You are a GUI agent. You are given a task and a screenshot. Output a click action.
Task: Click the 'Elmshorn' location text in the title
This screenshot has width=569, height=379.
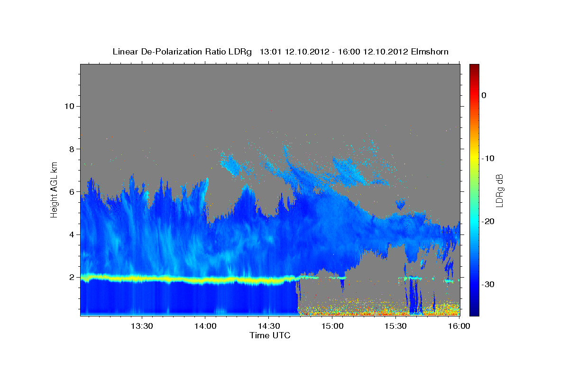click(429, 52)
